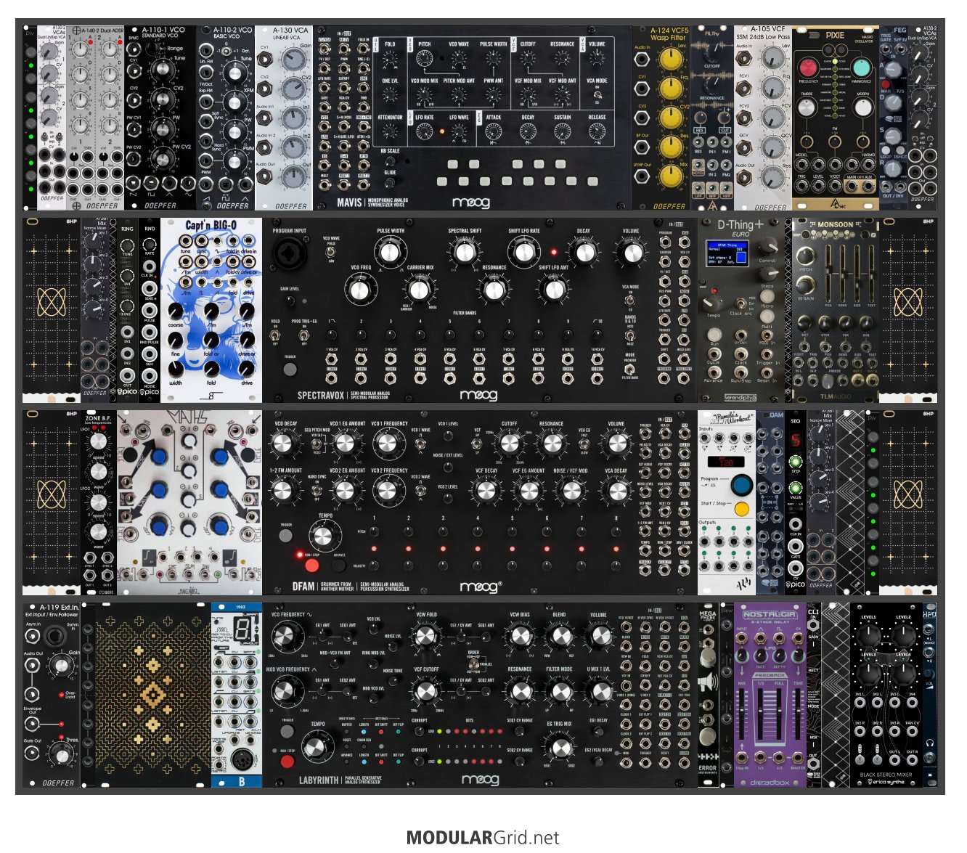Tap the TRIGGER button on Labyrinth

pos(287,731)
